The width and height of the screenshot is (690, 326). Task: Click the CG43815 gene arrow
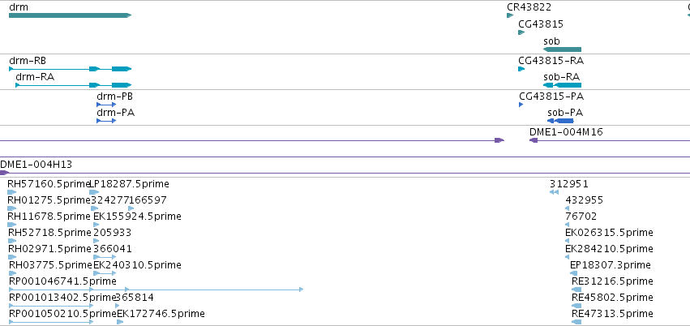tap(521, 33)
